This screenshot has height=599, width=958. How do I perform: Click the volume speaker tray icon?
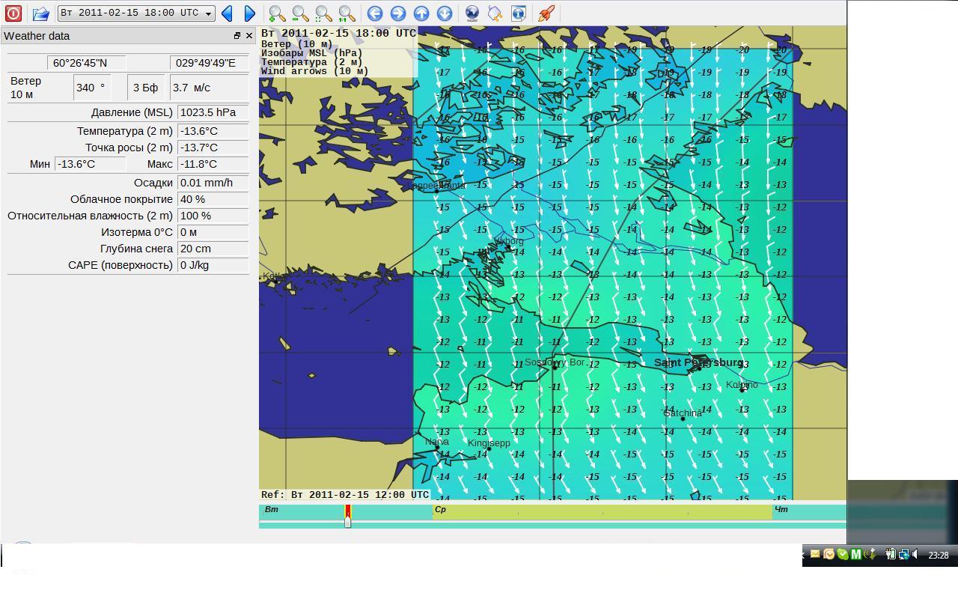(915, 555)
